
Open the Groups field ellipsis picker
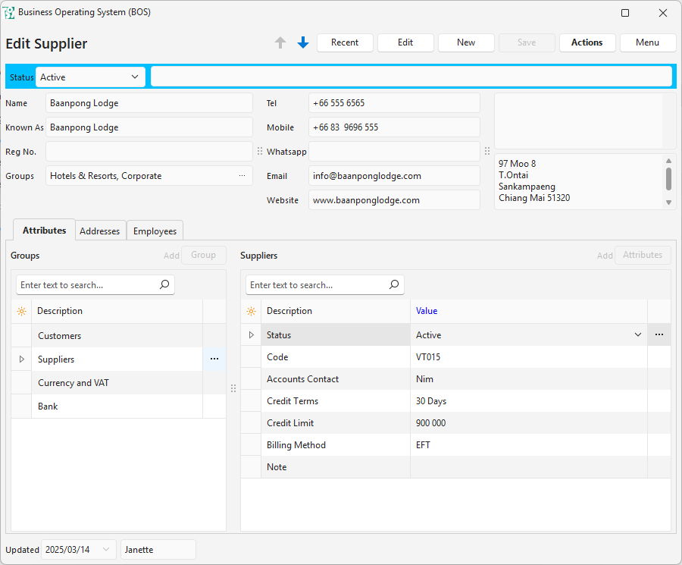tap(242, 176)
